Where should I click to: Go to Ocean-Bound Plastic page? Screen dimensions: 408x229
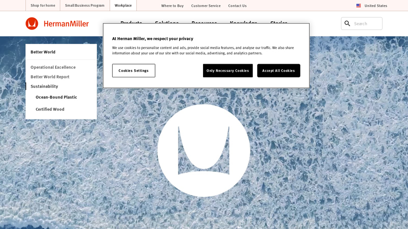[56, 97]
